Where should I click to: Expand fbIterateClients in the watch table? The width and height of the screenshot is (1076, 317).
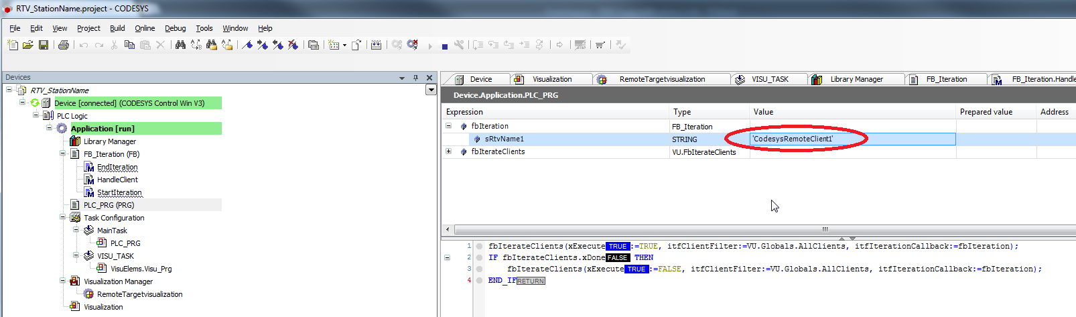[449, 151]
